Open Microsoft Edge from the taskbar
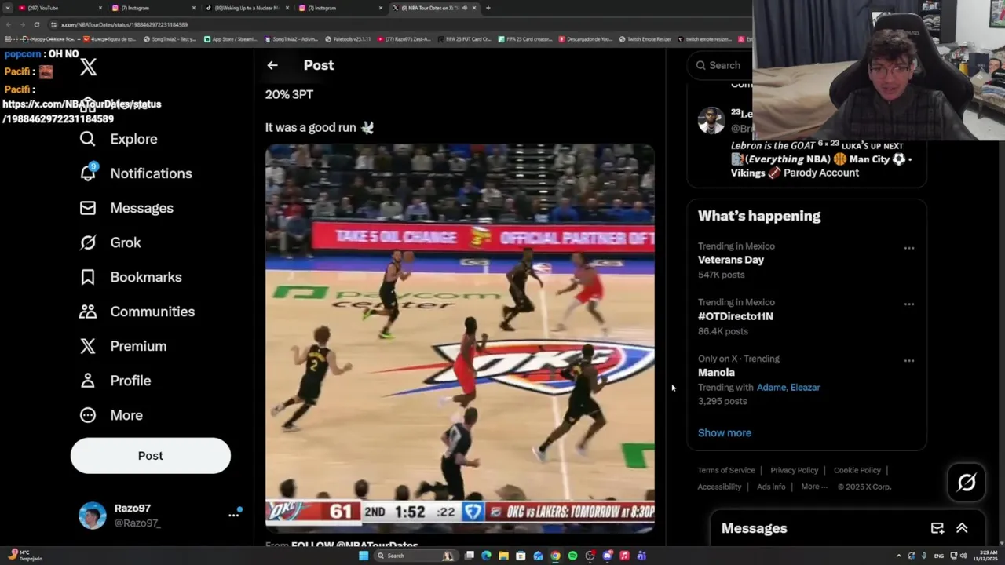The image size is (1005, 565). pyautogui.click(x=486, y=556)
